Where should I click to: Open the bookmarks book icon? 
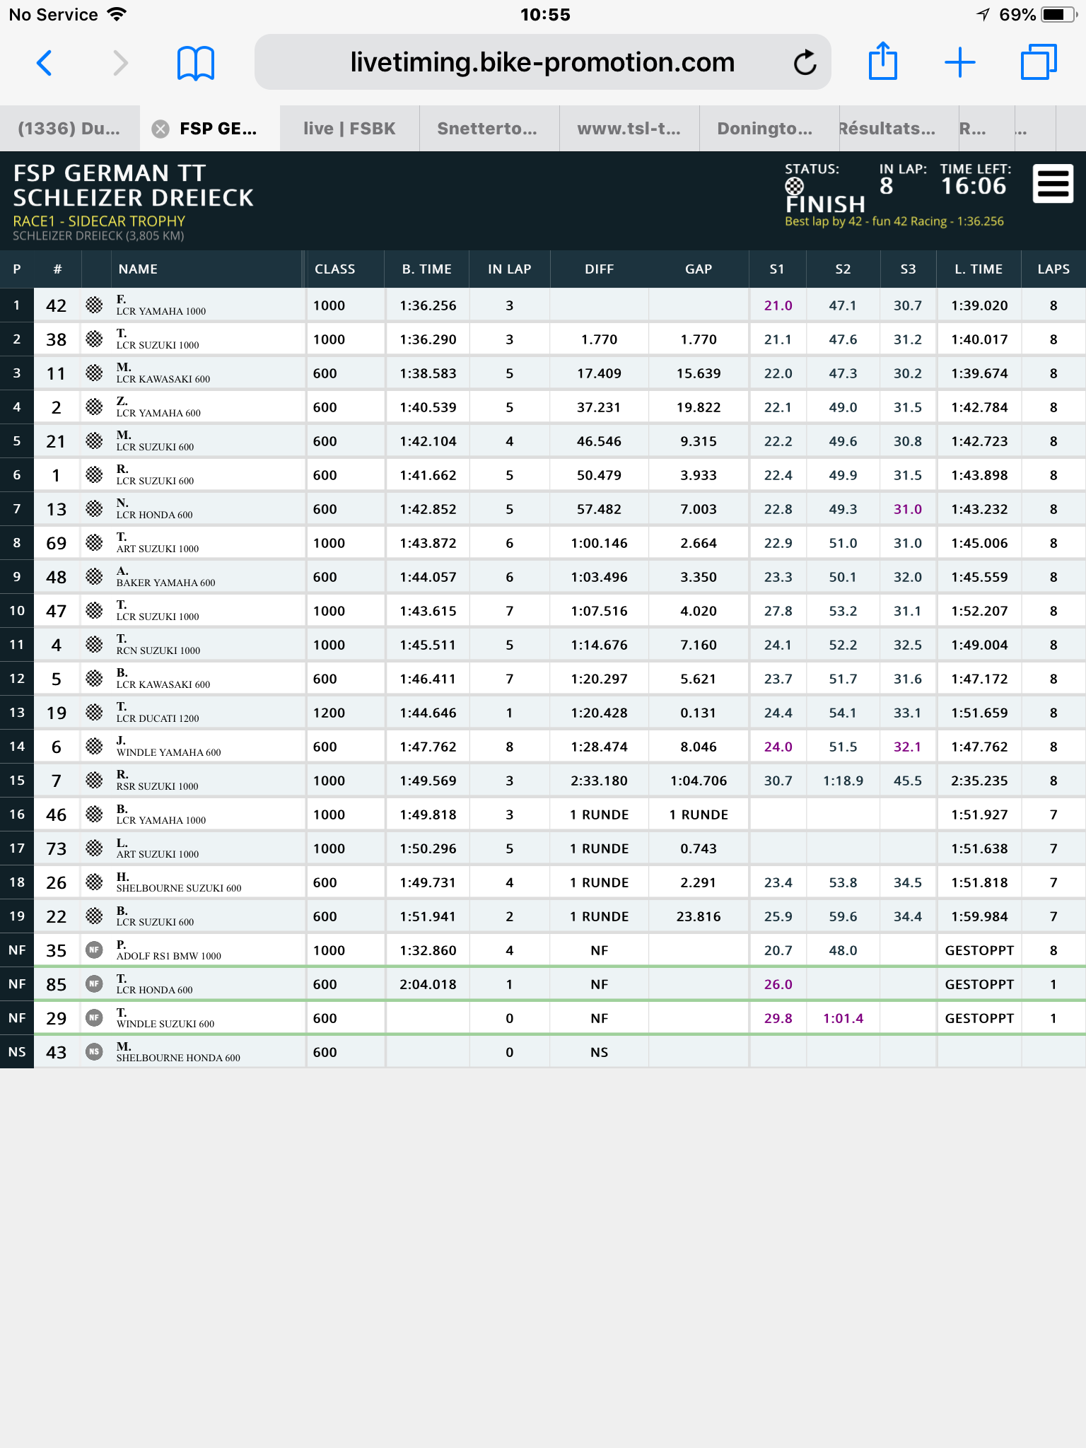(x=196, y=63)
